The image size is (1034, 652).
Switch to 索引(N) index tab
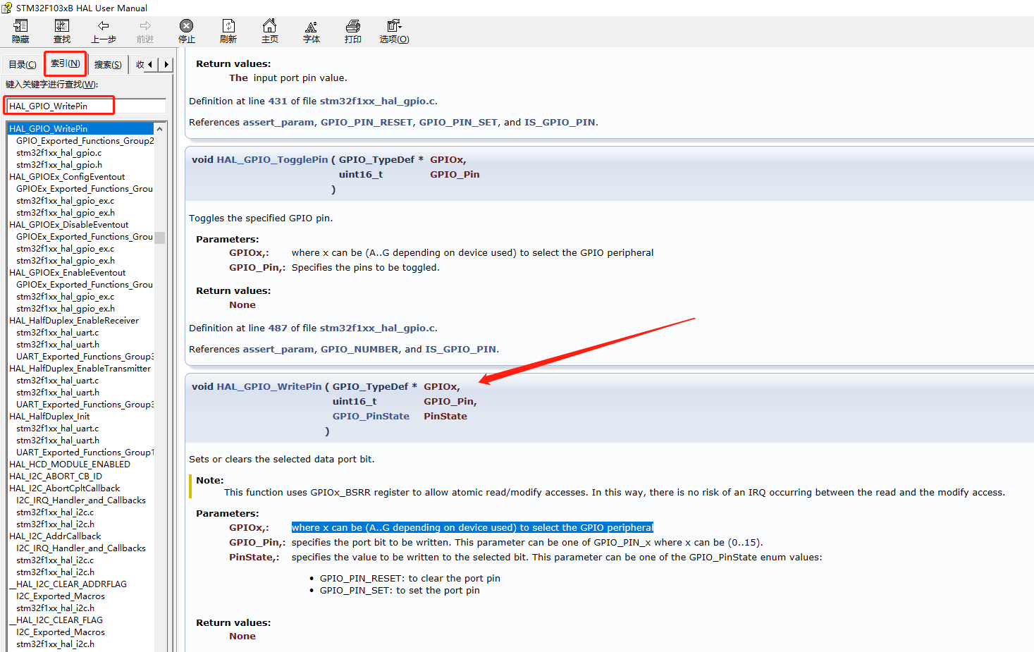pyautogui.click(x=65, y=63)
